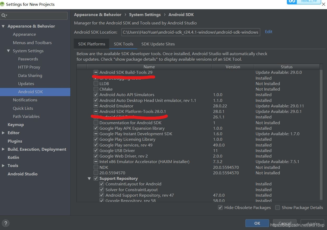Open Keymap settings
Image resolution: width=327 pixels, height=230 pixels.
[16, 125]
